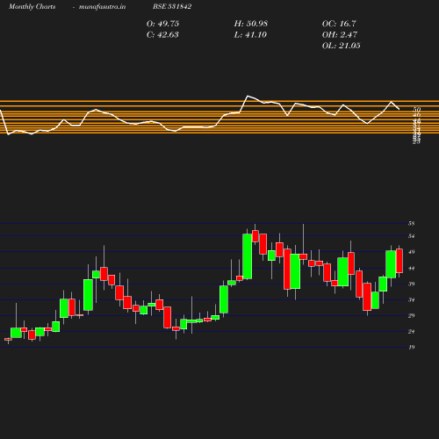This screenshot has height=439, width=439.
Task: Click the '58' price axis label
Action: [x=412, y=224]
